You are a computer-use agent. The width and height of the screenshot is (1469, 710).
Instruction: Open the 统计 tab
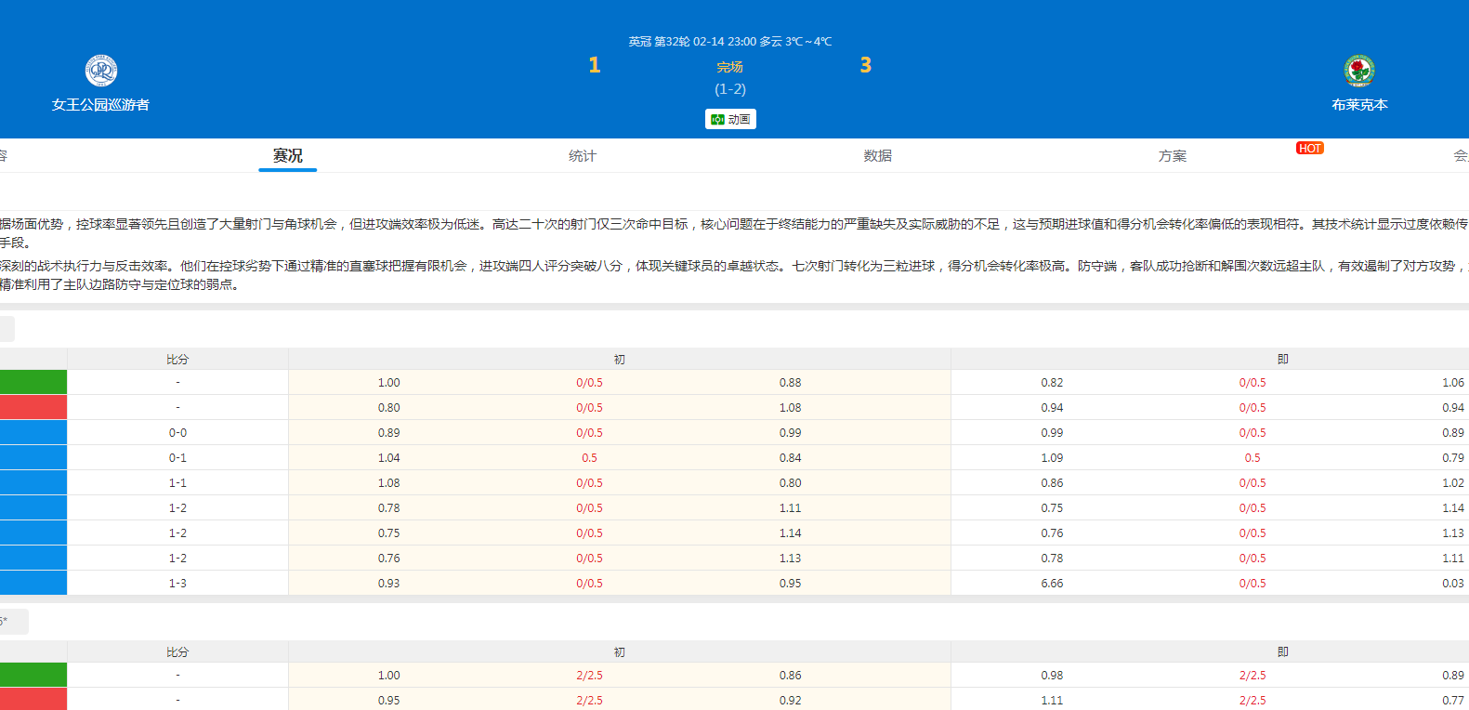coord(582,156)
